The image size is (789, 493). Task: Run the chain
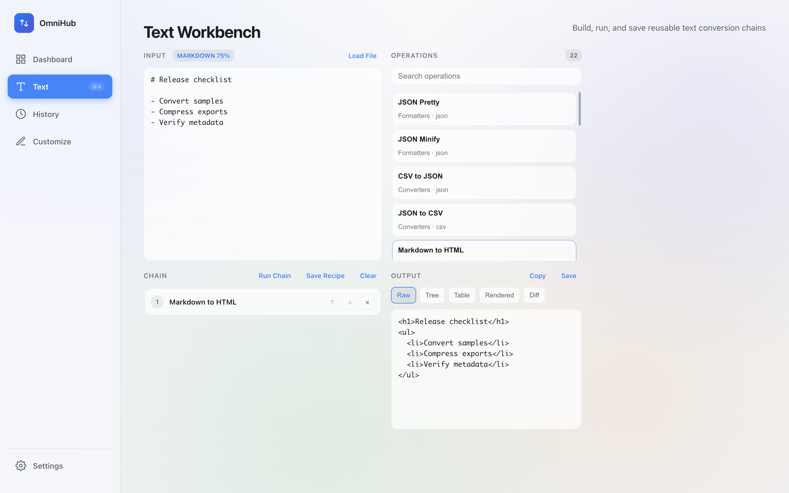(275, 276)
